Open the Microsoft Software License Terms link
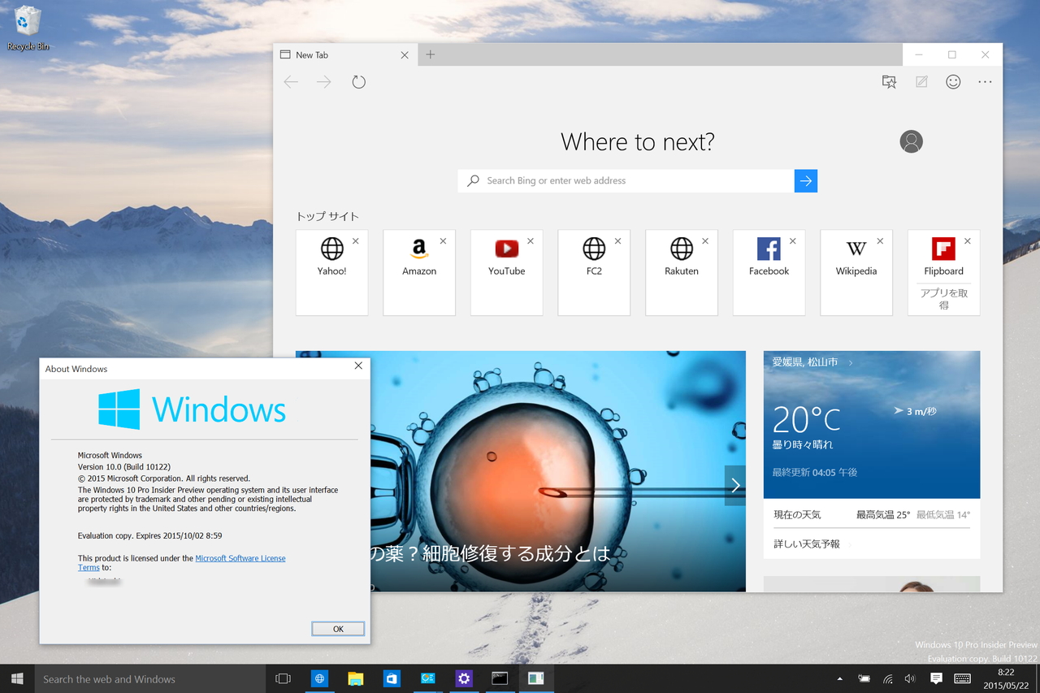 240,558
